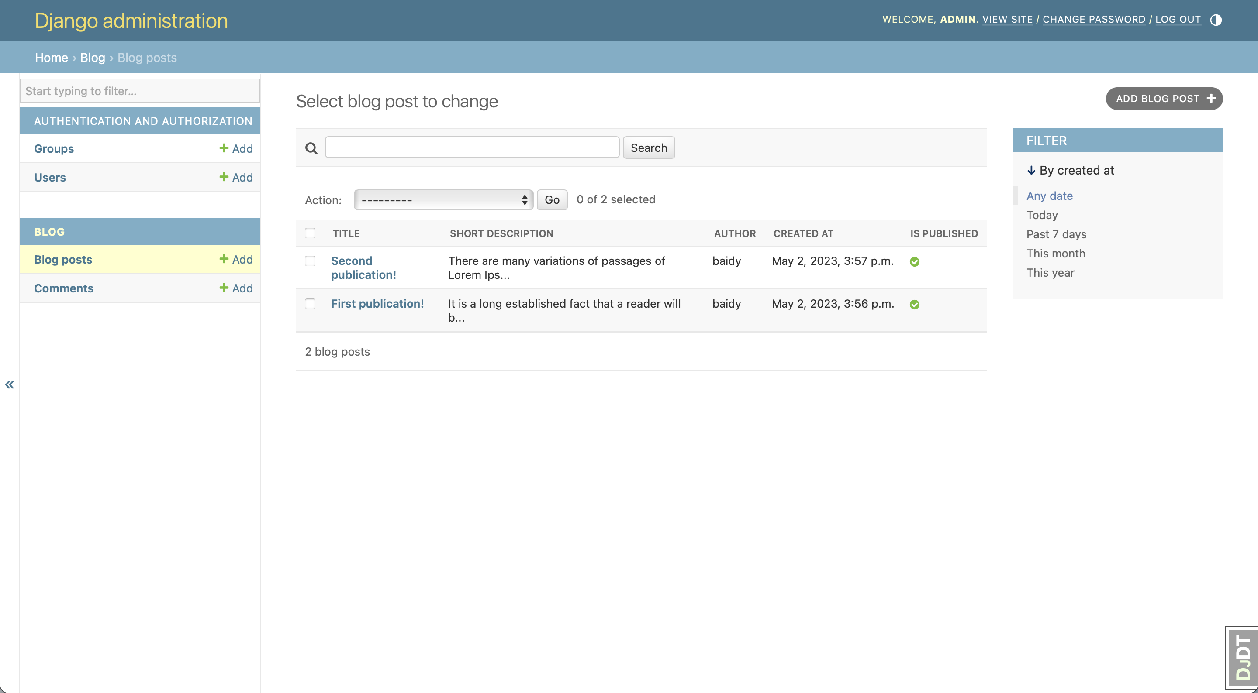Click the author 'baidy' in First publication row
This screenshot has width=1258, height=693.
coord(727,304)
